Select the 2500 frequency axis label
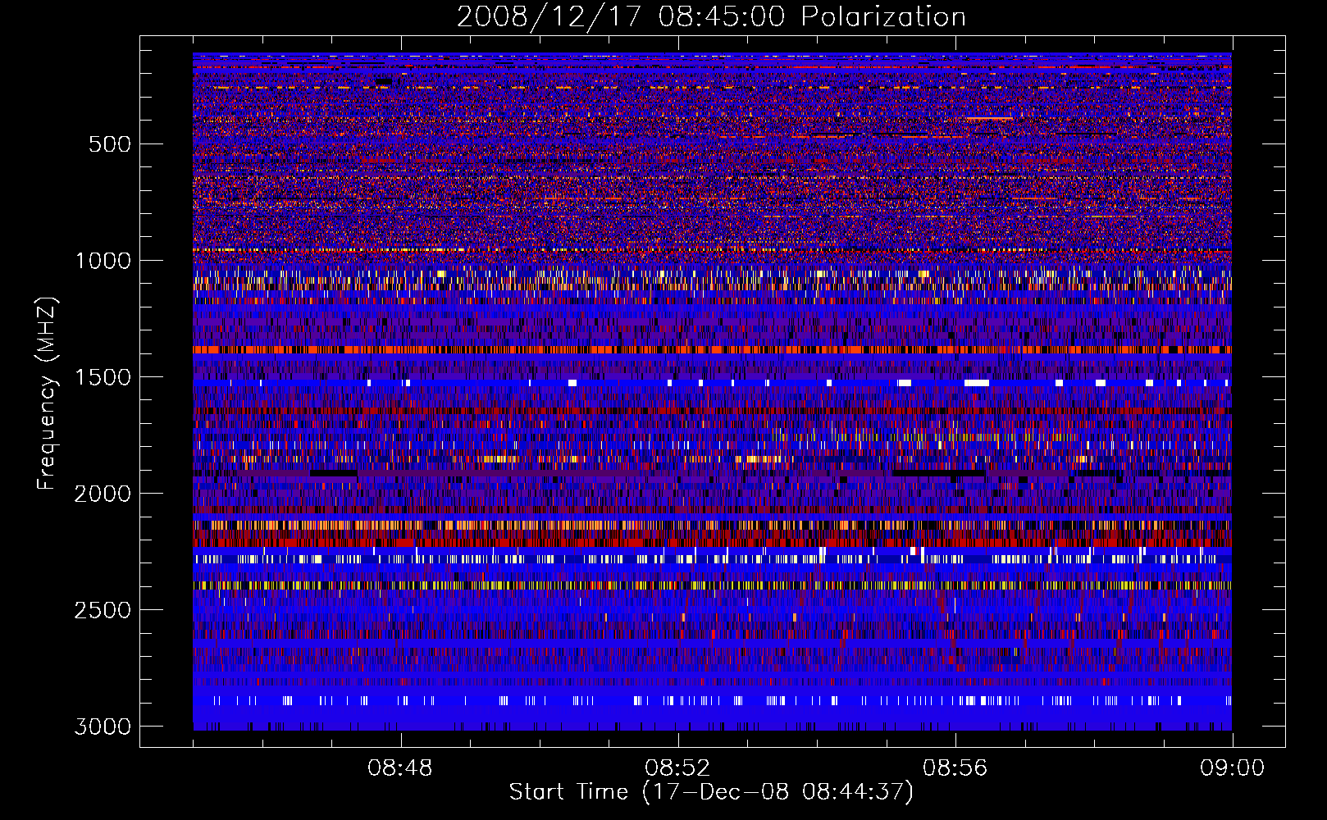This screenshot has width=1327, height=820. pos(103,610)
